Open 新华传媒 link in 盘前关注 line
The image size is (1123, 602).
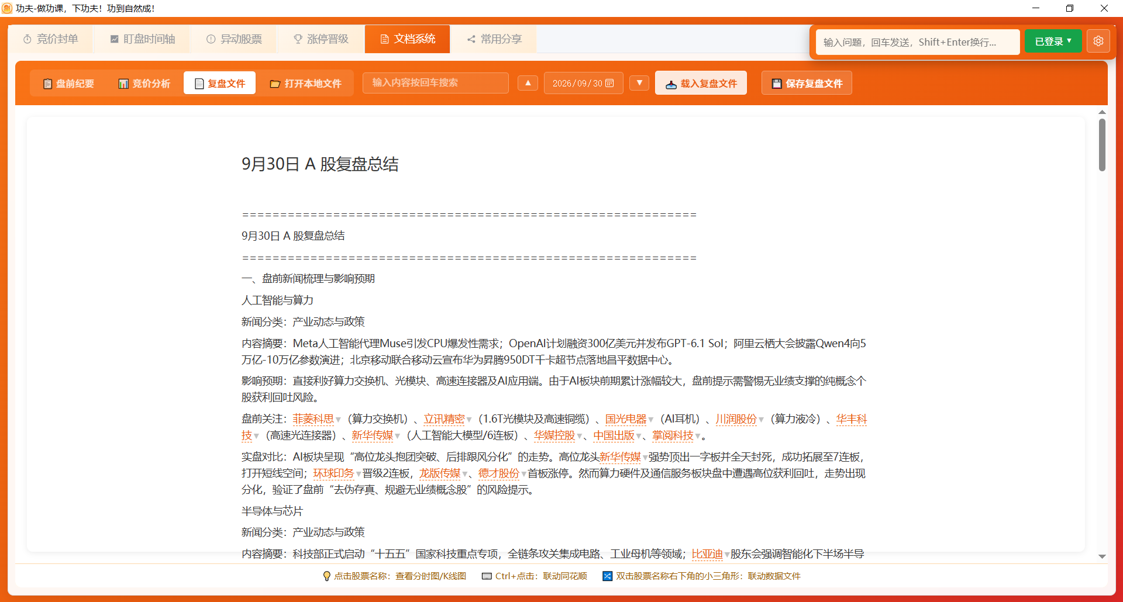coord(373,435)
